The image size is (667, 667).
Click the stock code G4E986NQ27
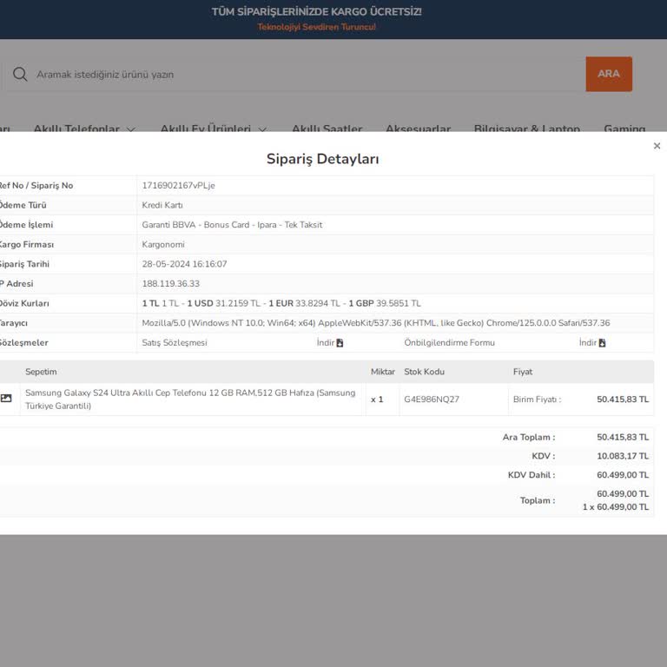[x=432, y=400]
